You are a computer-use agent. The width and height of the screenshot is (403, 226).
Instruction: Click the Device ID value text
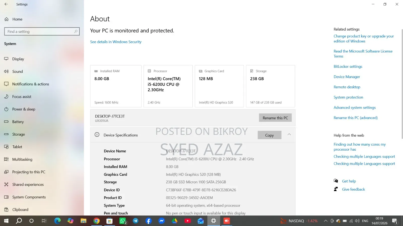point(201,190)
